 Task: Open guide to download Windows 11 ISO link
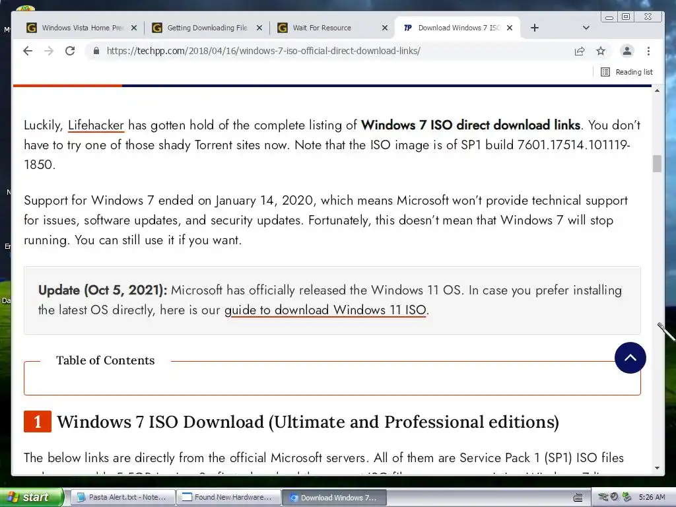point(325,310)
